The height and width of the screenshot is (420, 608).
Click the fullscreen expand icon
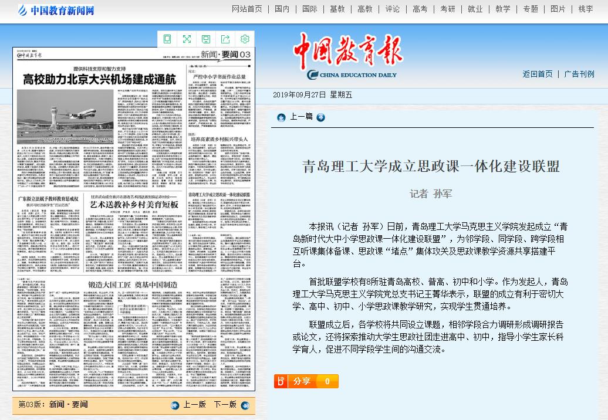187,39
